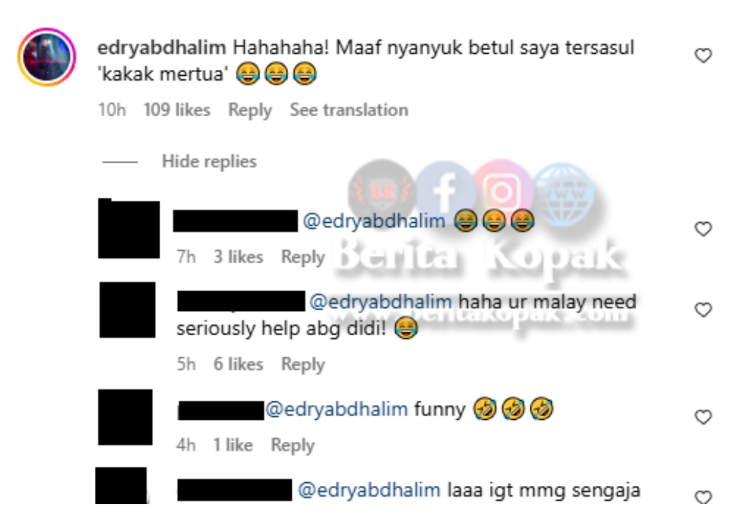Image resolution: width=734 pixels, height=514 pixels.
Task: View 6 likes on 5h reply
Action: pyautogui.click(x=238, y=364)
